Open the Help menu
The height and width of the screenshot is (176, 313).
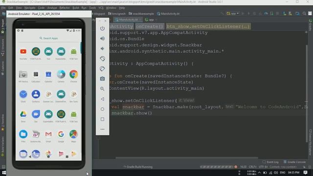(x=122, y=8)
